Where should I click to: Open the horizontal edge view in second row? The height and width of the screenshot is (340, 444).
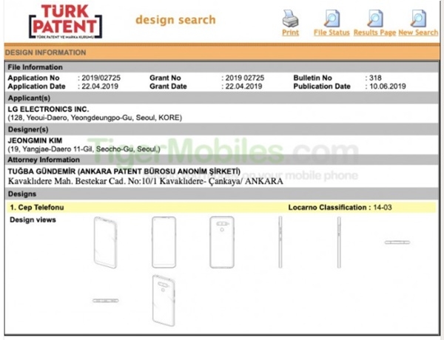pyautogui.click(x=105, y=300)
